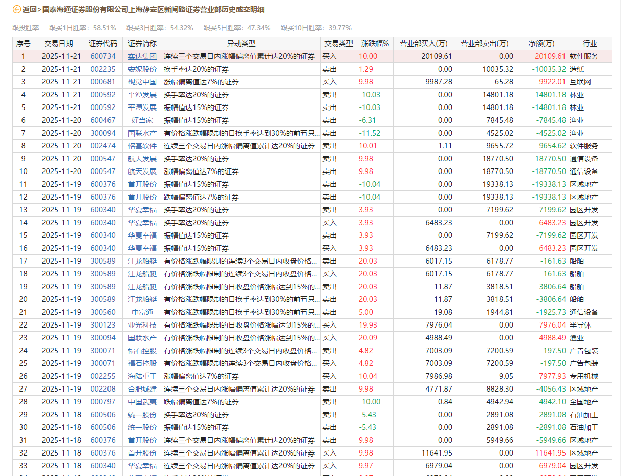Open 国联水产 link in row 23
Viewport: 629px width, 476px height.
[142, 338]
